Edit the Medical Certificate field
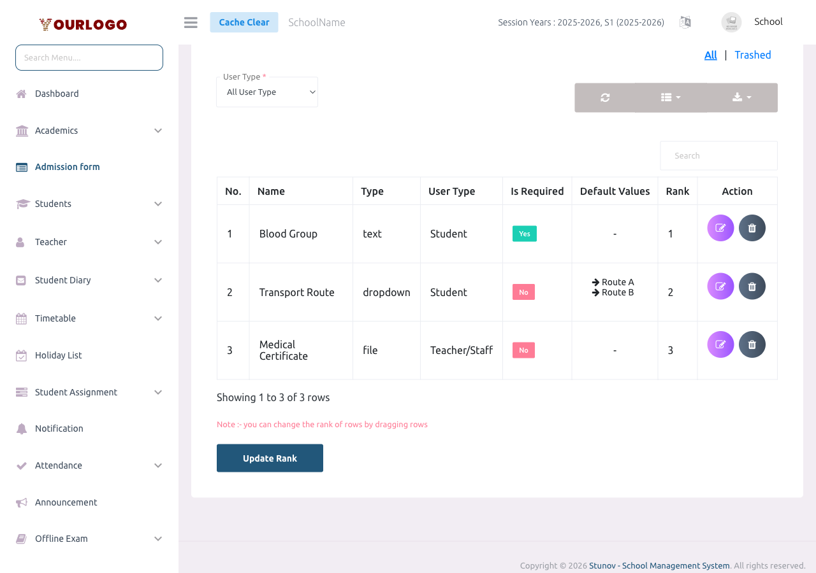Viewport: 816px width, 573px height. click(720, 344)
